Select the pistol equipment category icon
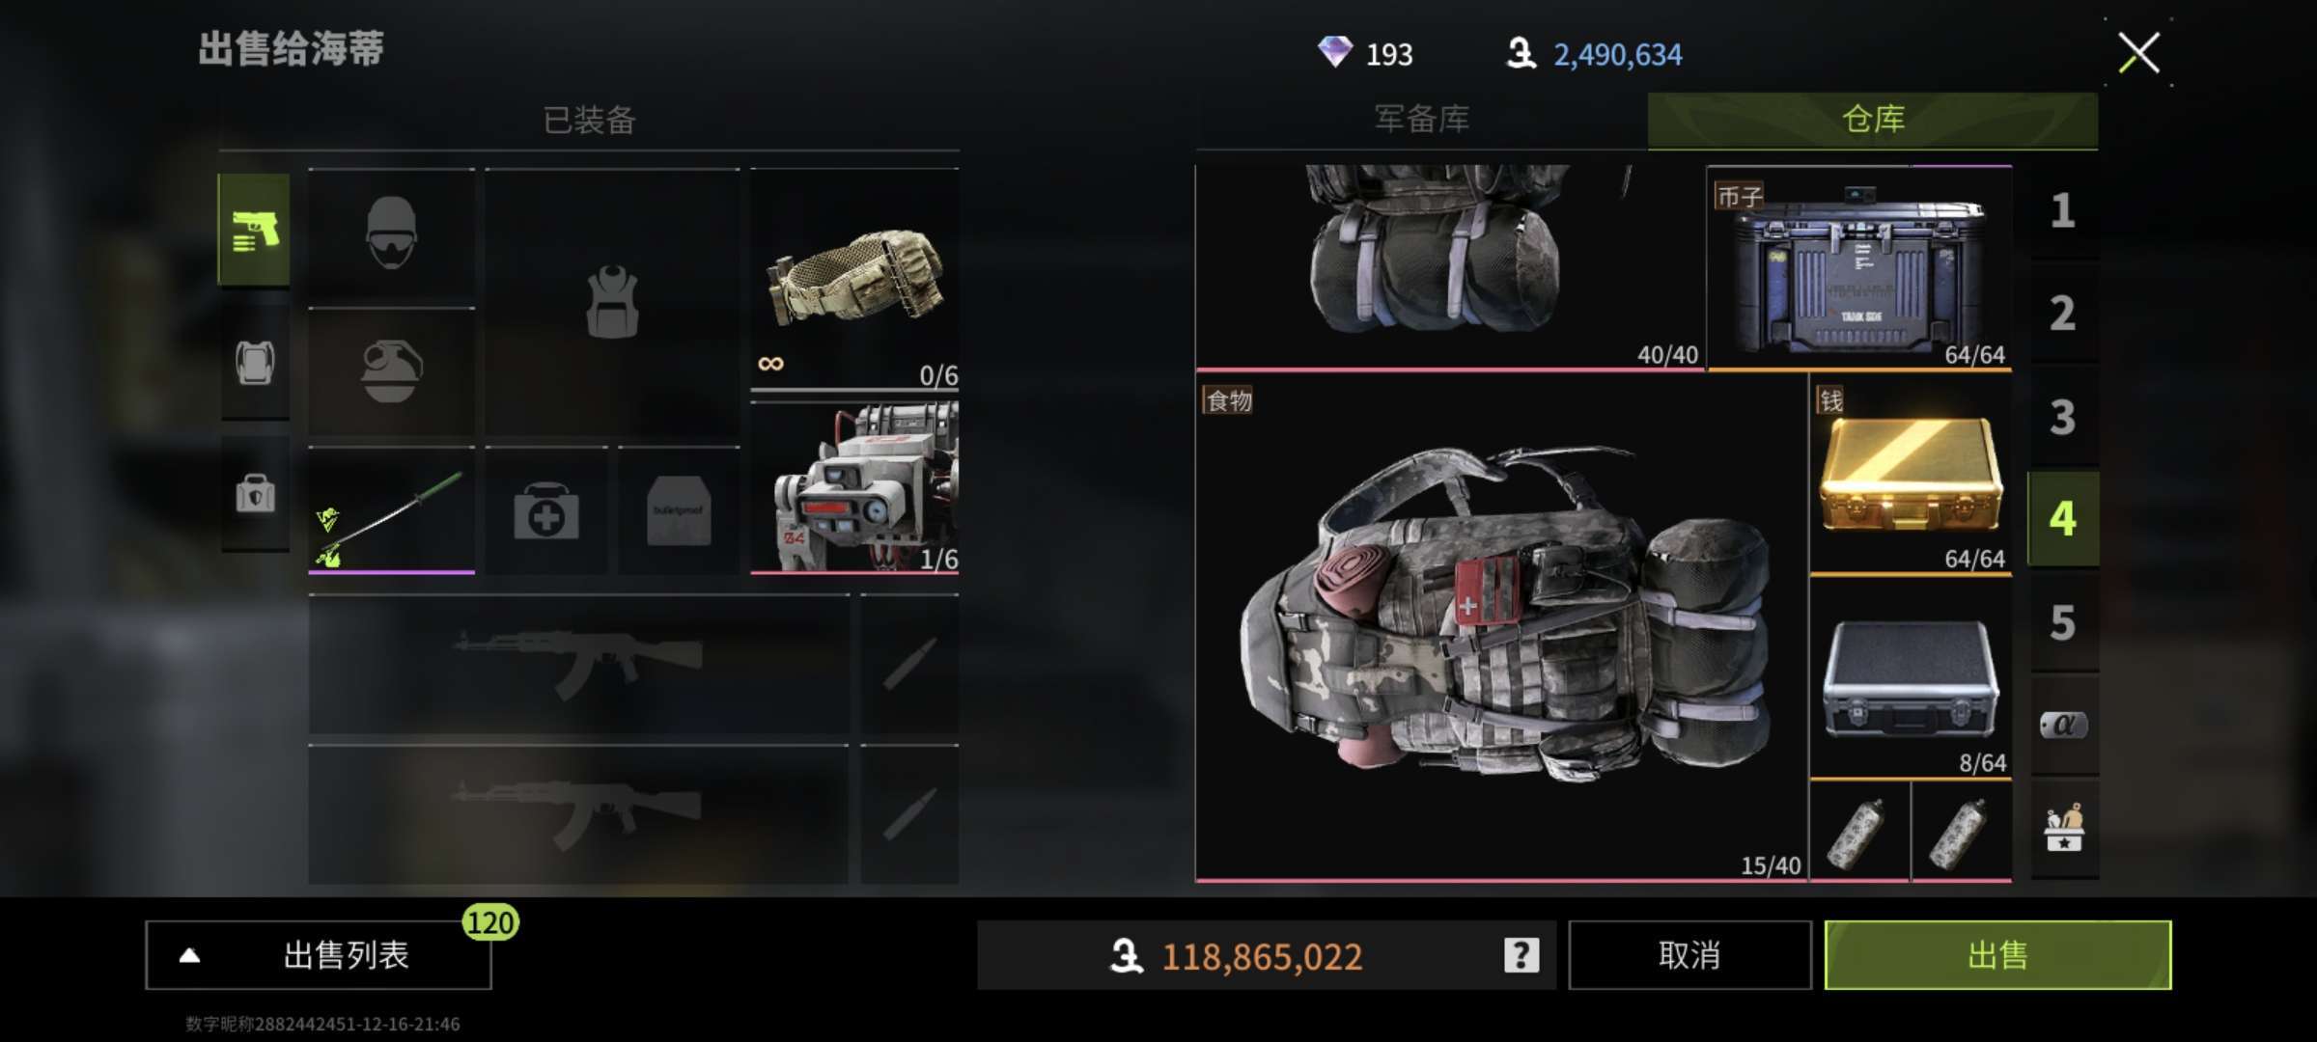 255,230
